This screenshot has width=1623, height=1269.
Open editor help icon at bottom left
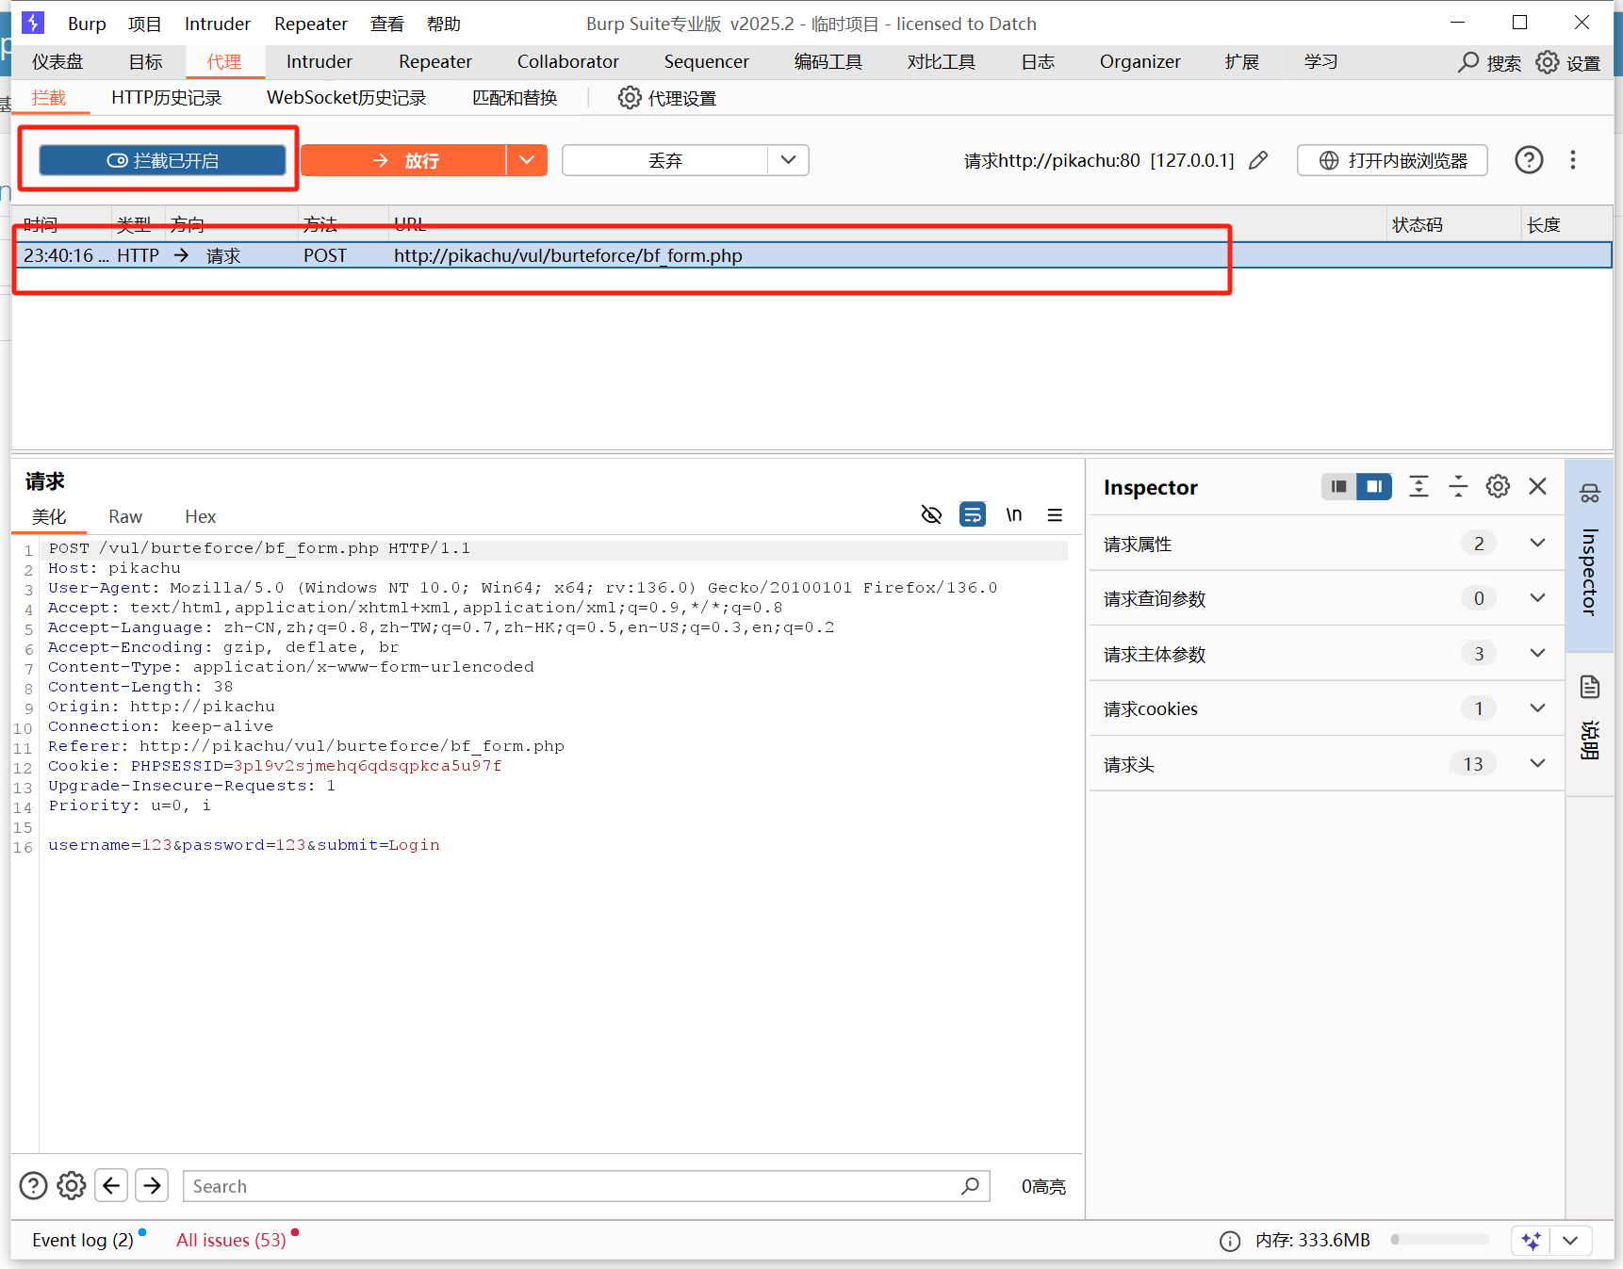[34, 1185]
